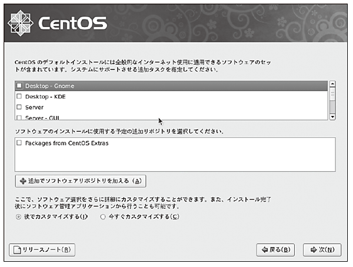This screenshot has height=267, width=353.
Task: Click the plus icon on add repository button
Action: (23, 181)
